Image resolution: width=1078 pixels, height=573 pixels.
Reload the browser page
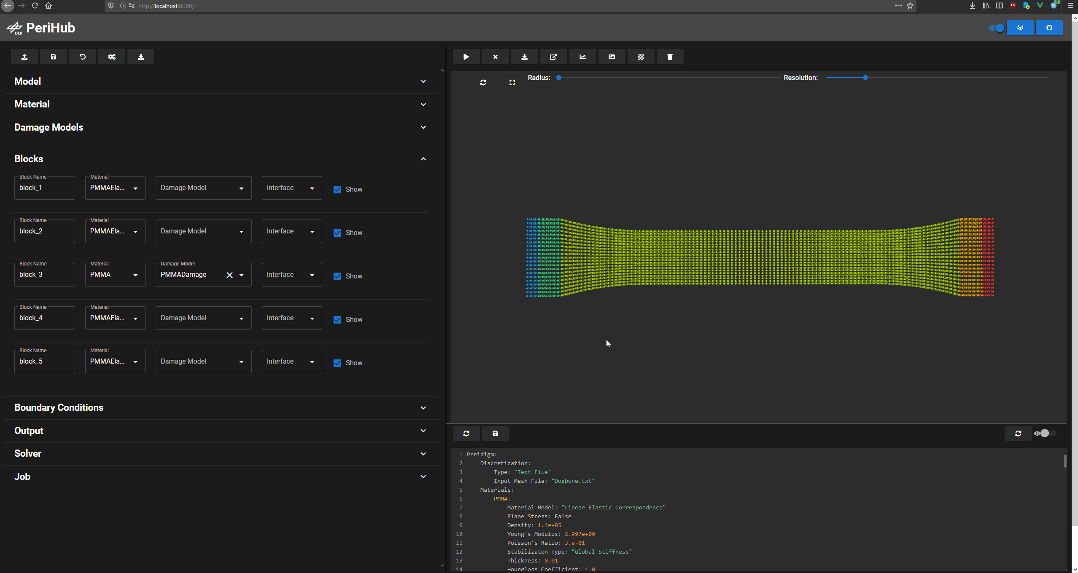(x=35, y=5)
